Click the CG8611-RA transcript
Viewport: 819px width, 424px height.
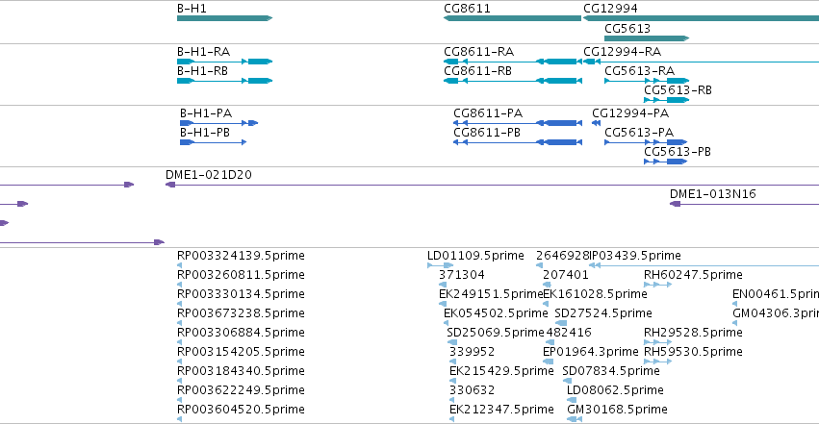[513, 62]
